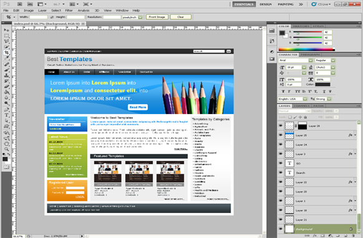Select the Type tool
Viewport: 363px width, 238px height.
6,115
